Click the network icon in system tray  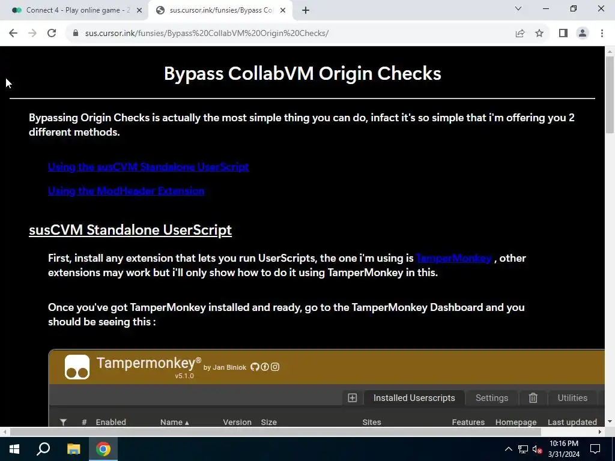[x=523, y=449]
